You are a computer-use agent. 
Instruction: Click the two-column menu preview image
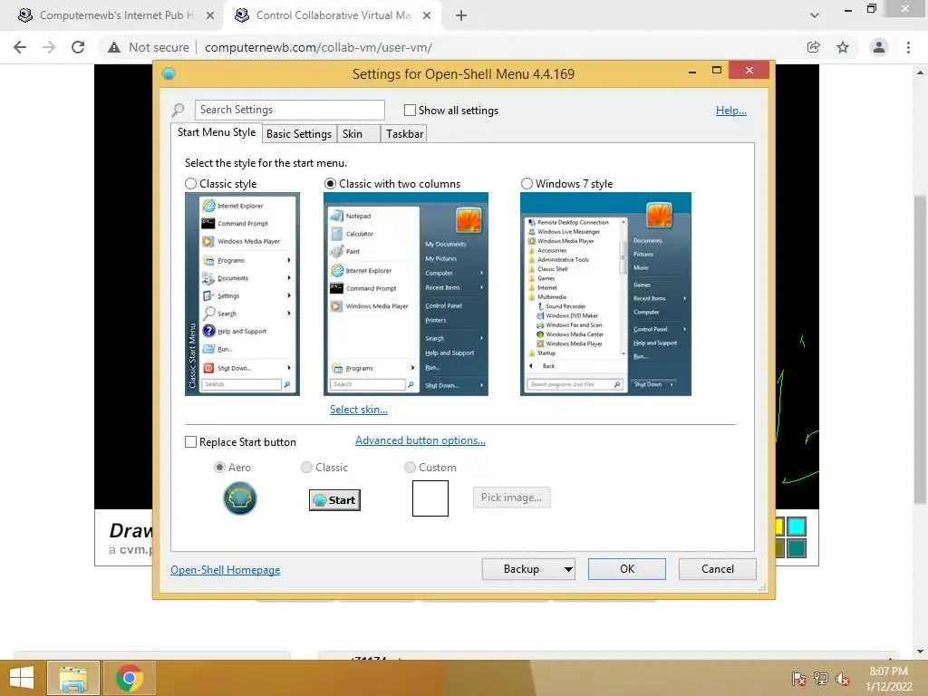[406, 295]
